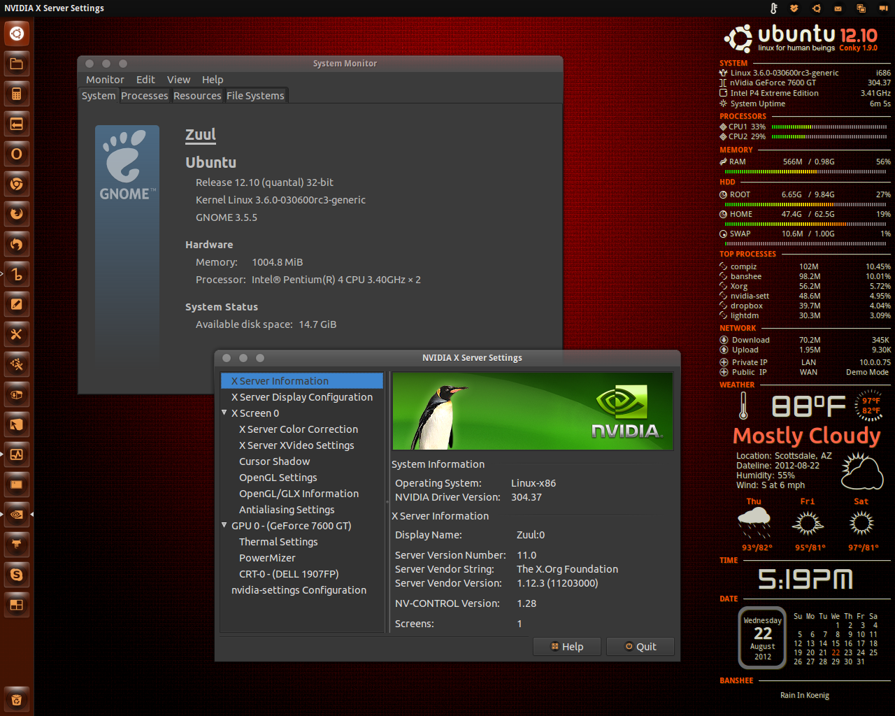Switch to the Processes tab
895x716 pixels.
144,96
